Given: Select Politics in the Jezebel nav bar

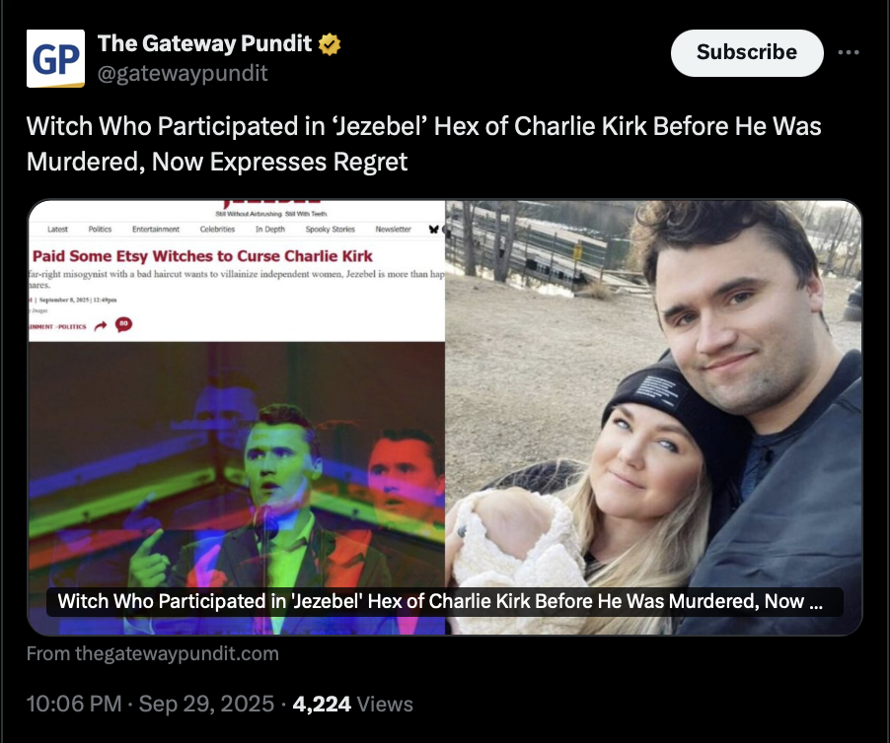Looking at the screenshot, I should 100,229.
